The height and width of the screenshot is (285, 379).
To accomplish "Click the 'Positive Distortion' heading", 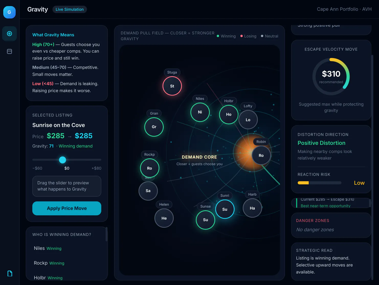I will pos(321,143).
